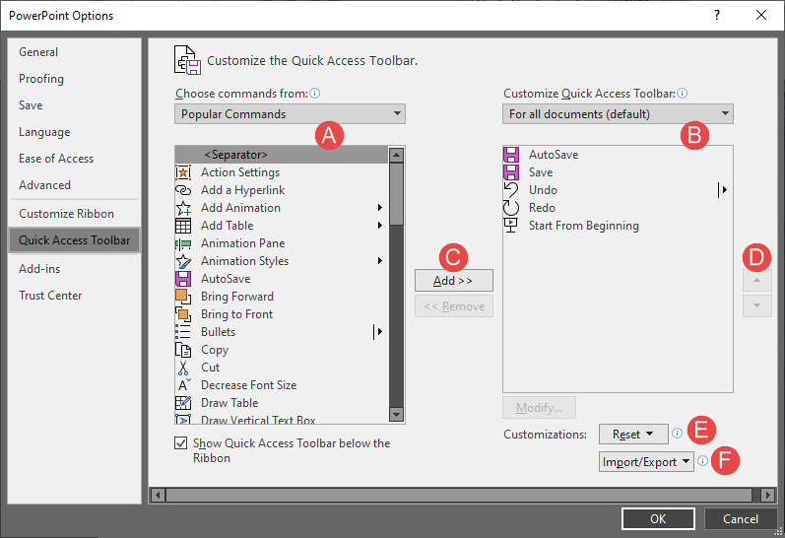Click the Add a Hyperlink chain icon
Image resolution: width=785 pixels, height=538 pixels.
click(183, 190)
